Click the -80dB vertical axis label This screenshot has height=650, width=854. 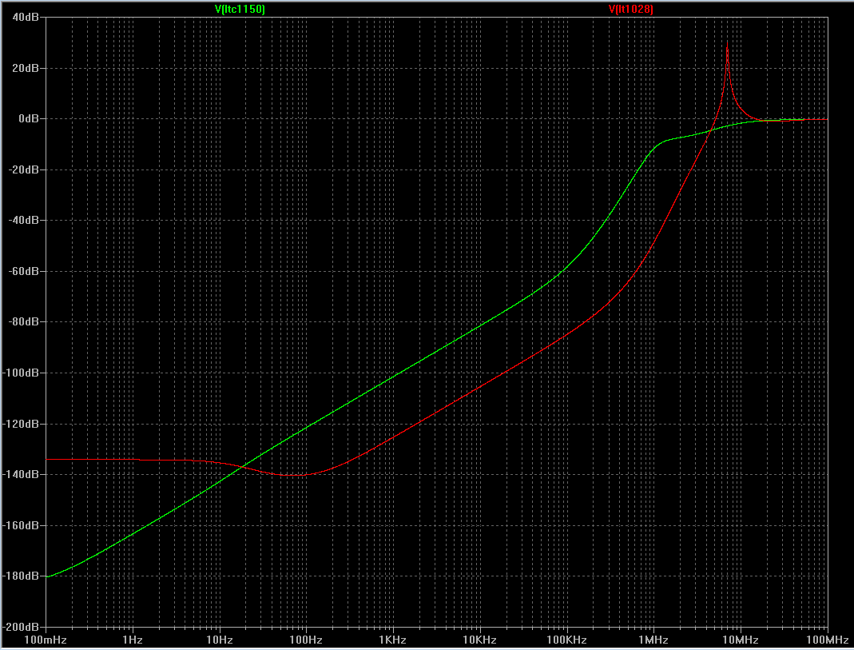click(x=23, y=321)
